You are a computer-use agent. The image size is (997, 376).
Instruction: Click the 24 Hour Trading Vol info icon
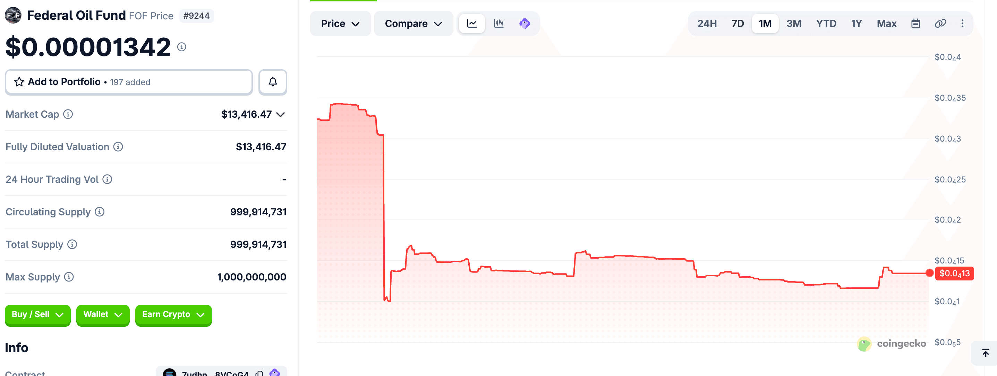[107, 179]
